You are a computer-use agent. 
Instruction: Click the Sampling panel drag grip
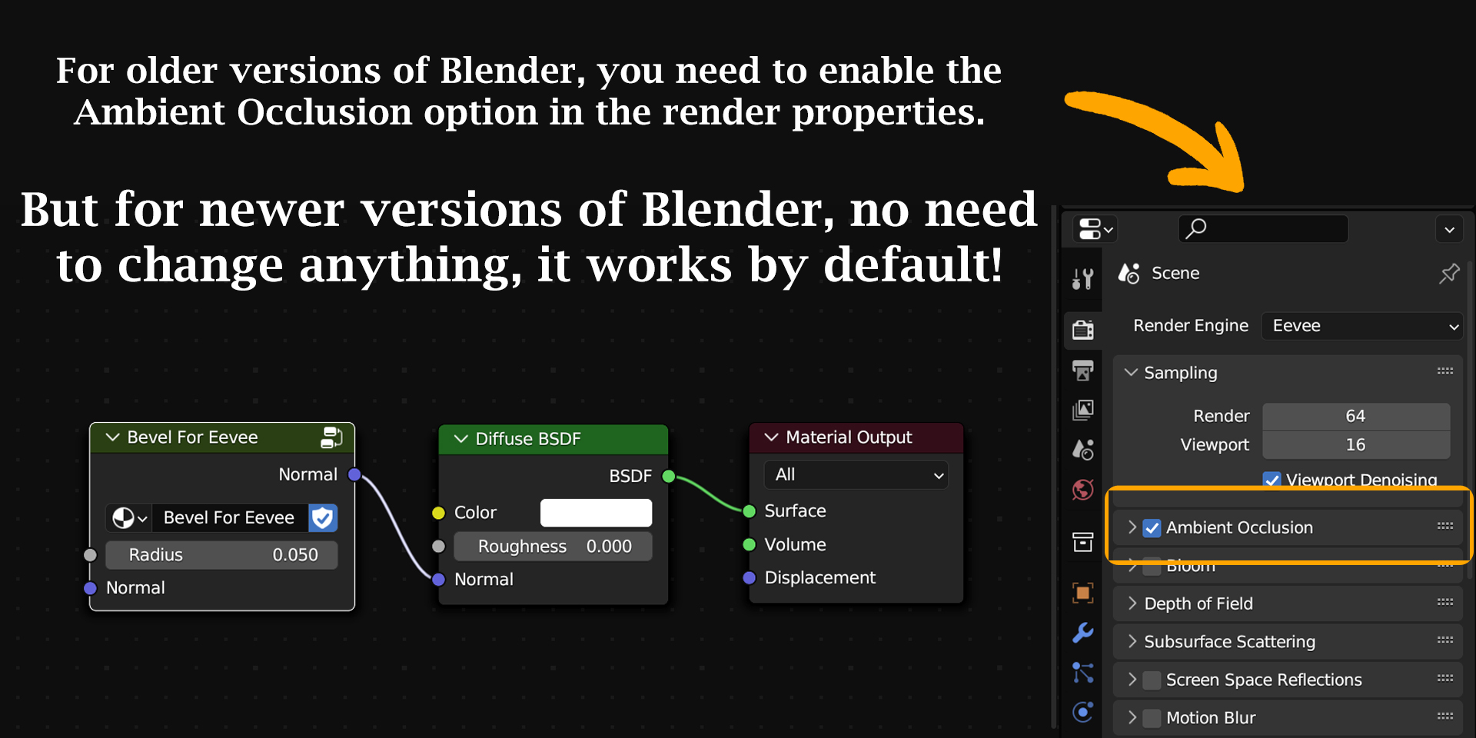pos(1445,371)
